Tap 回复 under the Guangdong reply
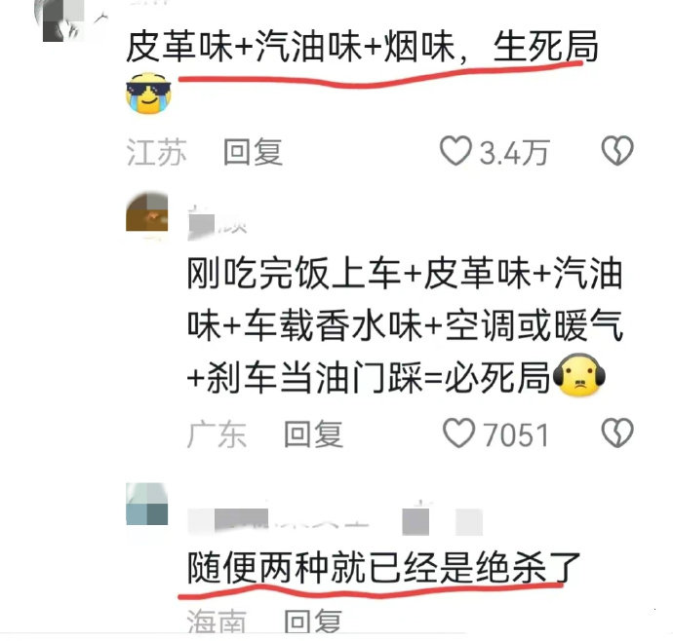 click(x=314, y=434)
